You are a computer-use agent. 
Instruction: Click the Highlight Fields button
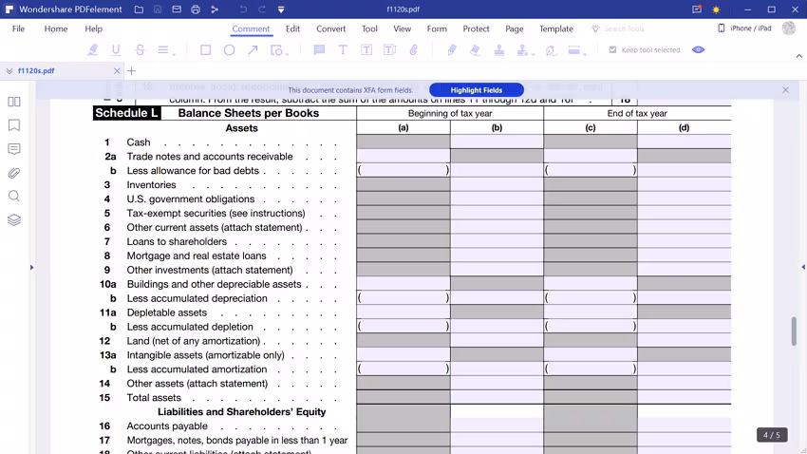(x=476, y=90)
